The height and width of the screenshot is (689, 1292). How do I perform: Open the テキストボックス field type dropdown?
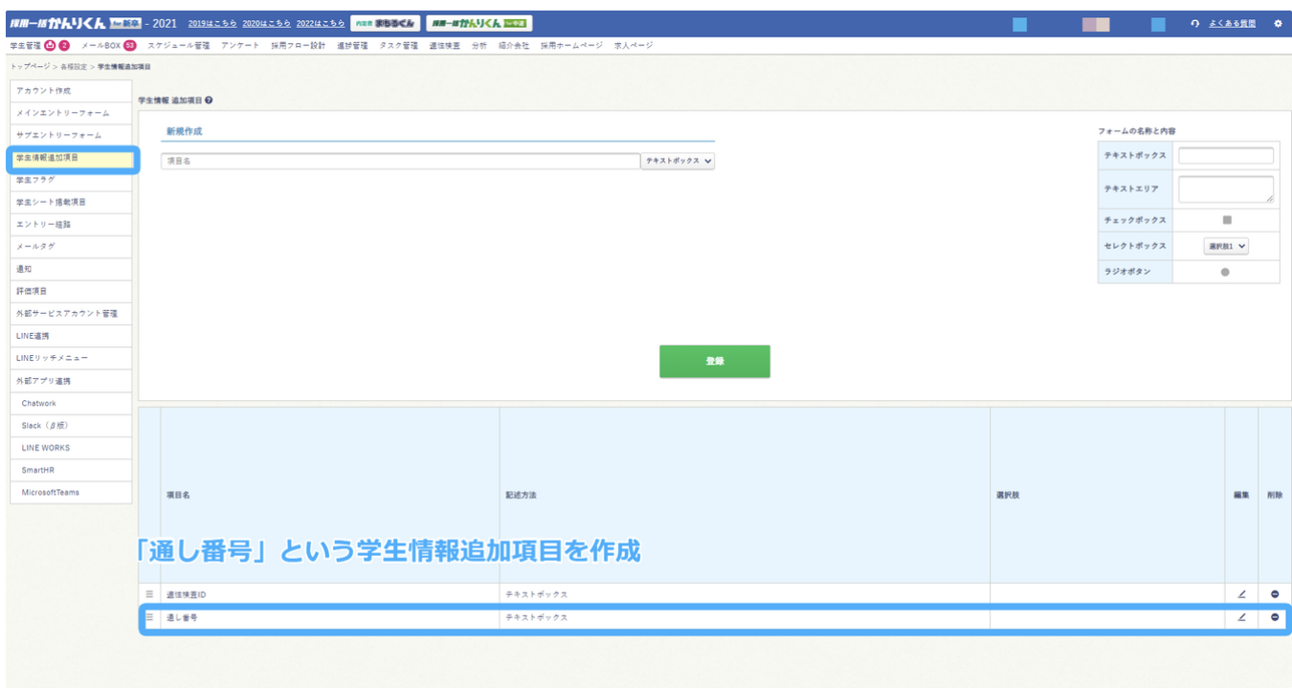coord(678,162)
